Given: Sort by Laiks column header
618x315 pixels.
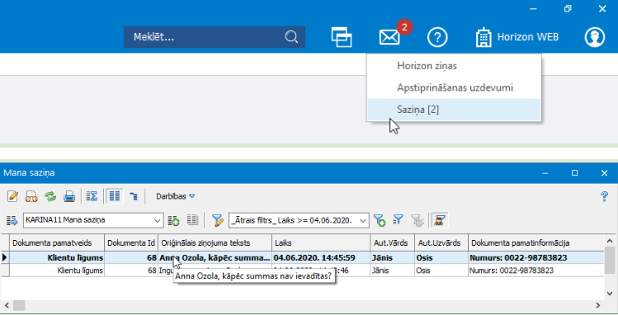Looking at the screenshot, I should point(321,242).
